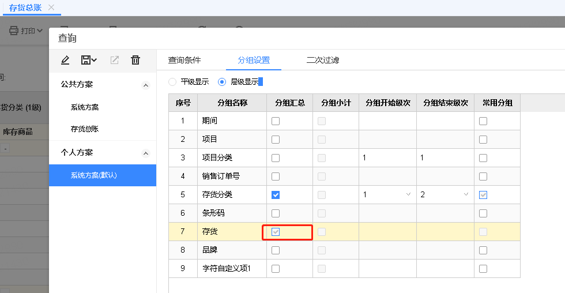Click the 序号 column header
Image resolution: width=565 pixels, height=293 pixels.
[x=183, y=103]
